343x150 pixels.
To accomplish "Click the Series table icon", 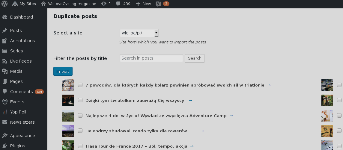I will [x=5, y=51].
